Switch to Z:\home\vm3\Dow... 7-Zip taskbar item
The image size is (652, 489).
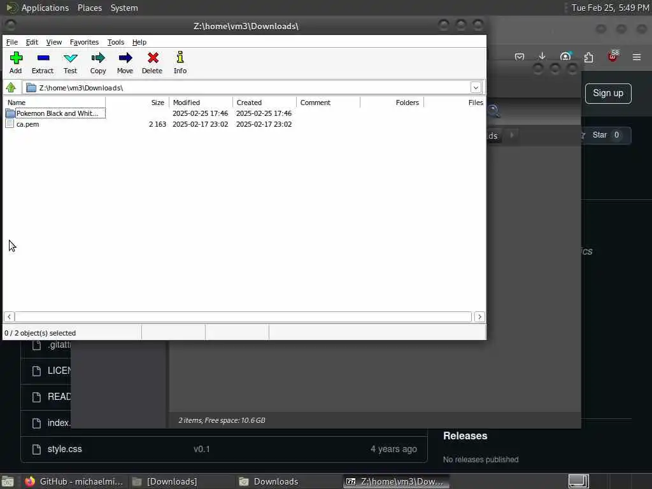(396, 481)
